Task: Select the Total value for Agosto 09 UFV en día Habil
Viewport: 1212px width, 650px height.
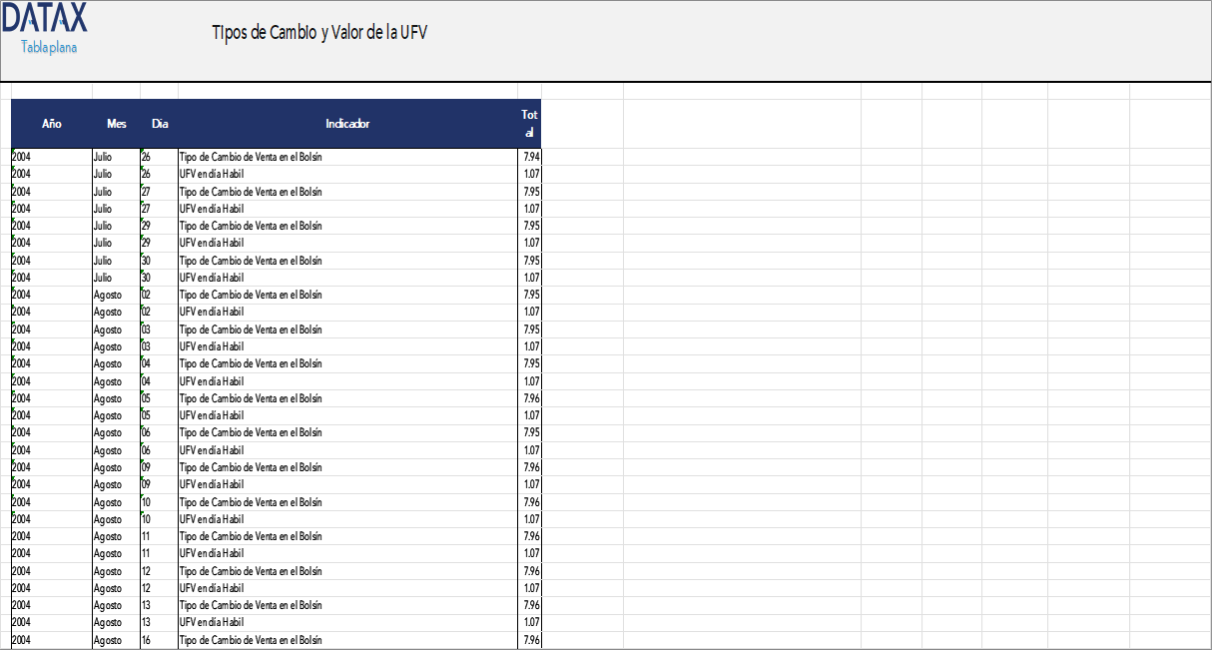Action: [530, 484]
